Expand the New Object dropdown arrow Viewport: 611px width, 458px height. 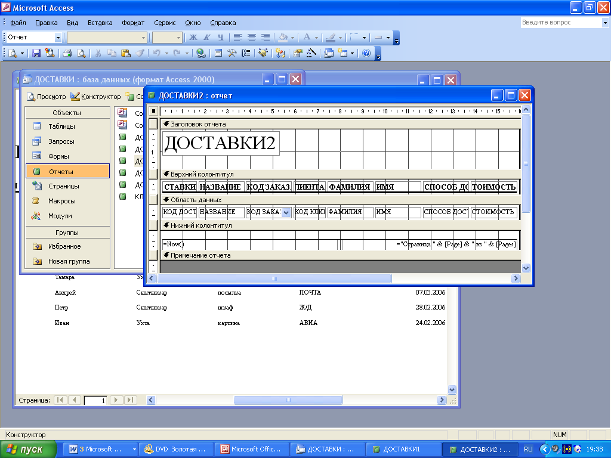352,53
